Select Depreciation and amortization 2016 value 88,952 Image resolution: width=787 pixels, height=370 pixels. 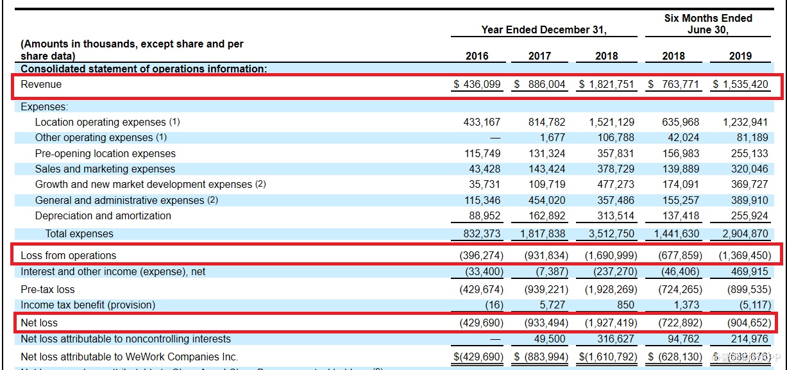pyautogui.click(x=482, y=216)
